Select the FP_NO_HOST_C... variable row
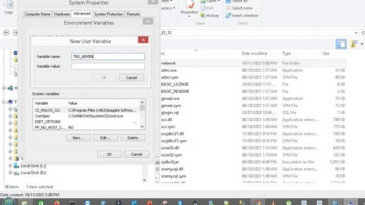The width and height of the screenshot is (365, 205). click(x=87, y=128)
